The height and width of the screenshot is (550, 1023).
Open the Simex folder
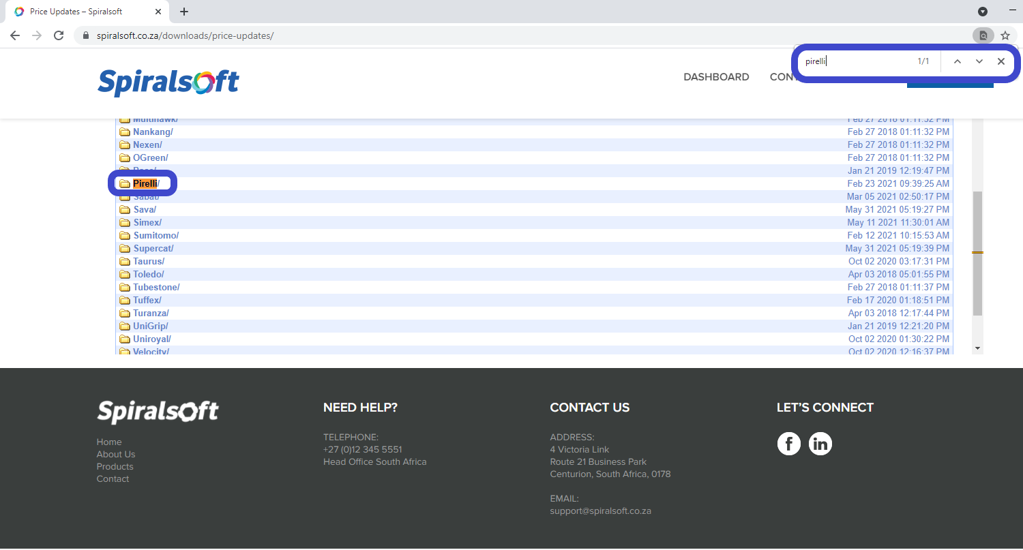tap(147, 222)
